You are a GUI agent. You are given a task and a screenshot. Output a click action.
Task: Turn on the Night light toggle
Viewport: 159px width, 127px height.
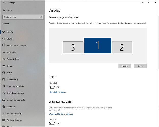[x=52, y=87]
